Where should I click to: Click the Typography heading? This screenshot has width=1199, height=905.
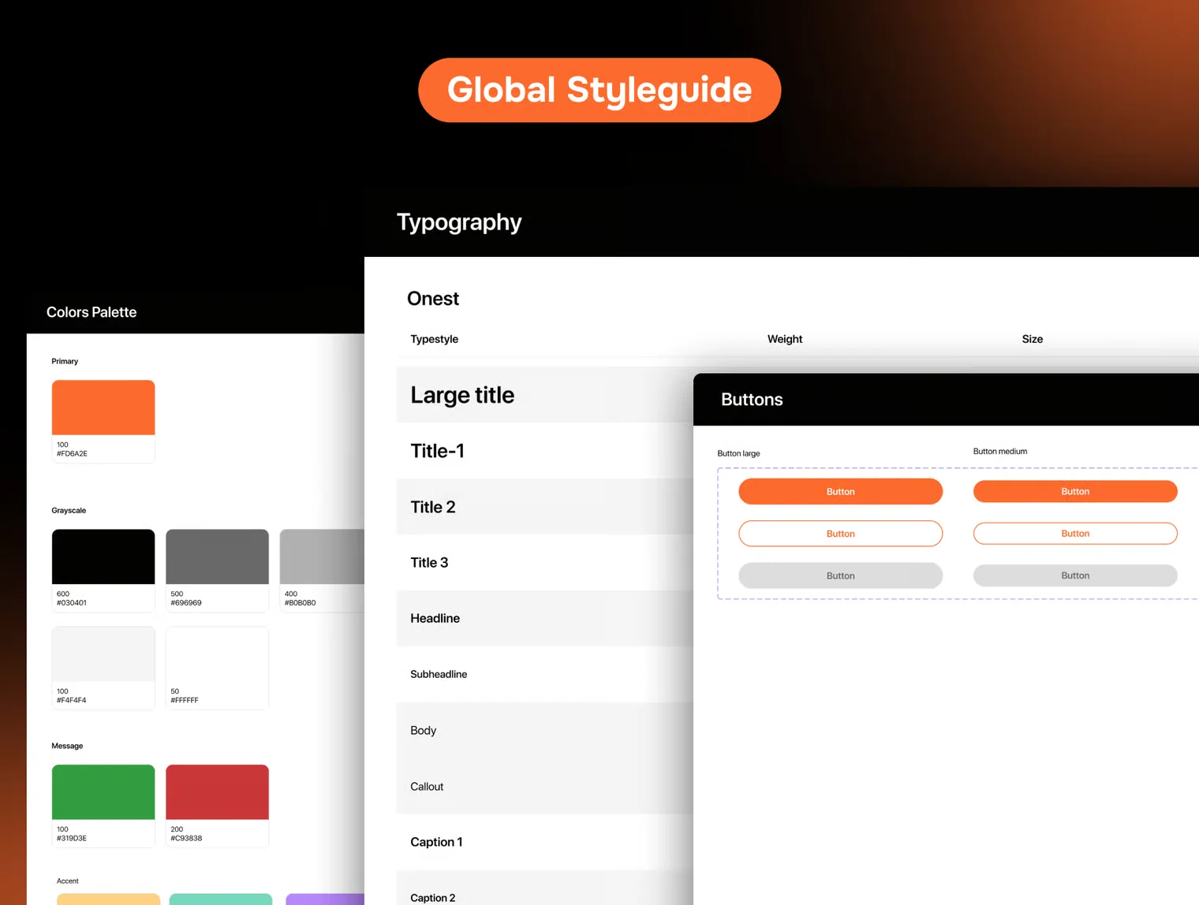click(x=459, y=222)
